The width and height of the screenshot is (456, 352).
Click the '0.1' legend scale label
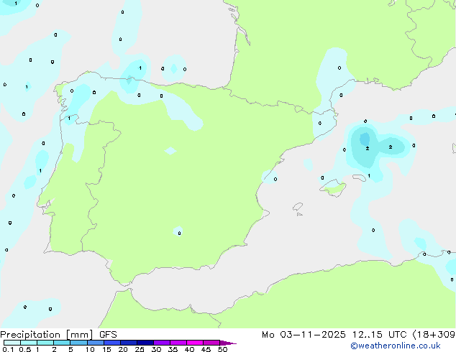8,349
